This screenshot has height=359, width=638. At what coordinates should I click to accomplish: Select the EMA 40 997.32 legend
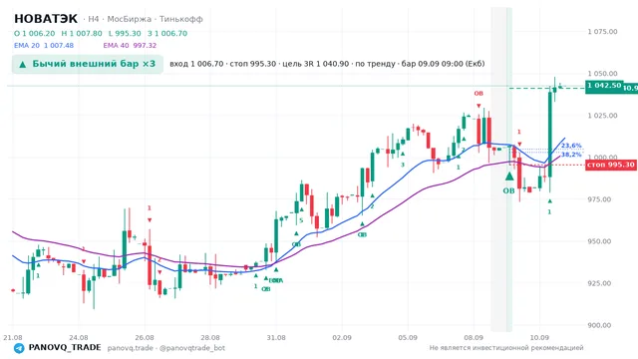(130, 45)
